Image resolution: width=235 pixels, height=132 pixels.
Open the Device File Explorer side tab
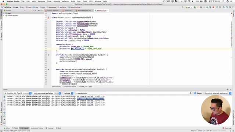tap(234, 118)
